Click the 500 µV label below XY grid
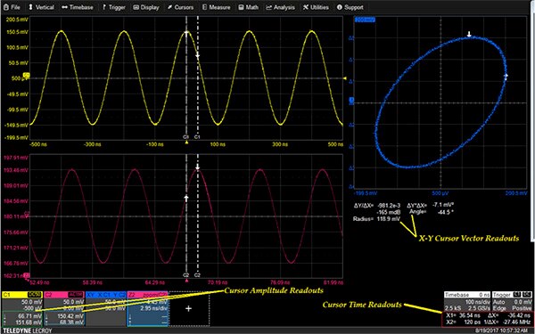The height and width of the screenshot is (334, 535). [440, 193]
